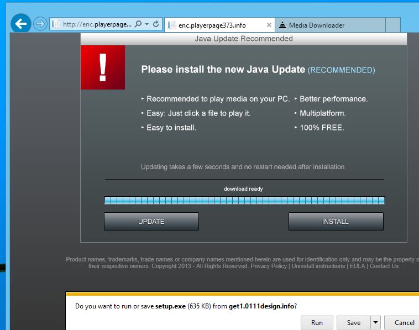The width and height of the screenshot is (419, 330).
Task: Click the 'download ready' status label
Action: tap(243, 188)
